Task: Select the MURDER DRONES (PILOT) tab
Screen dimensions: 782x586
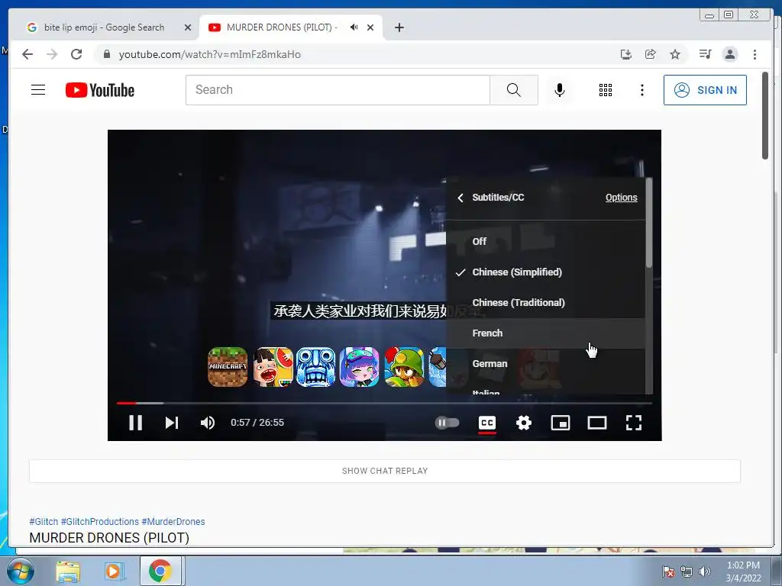Action: click(x=281, y=27)
